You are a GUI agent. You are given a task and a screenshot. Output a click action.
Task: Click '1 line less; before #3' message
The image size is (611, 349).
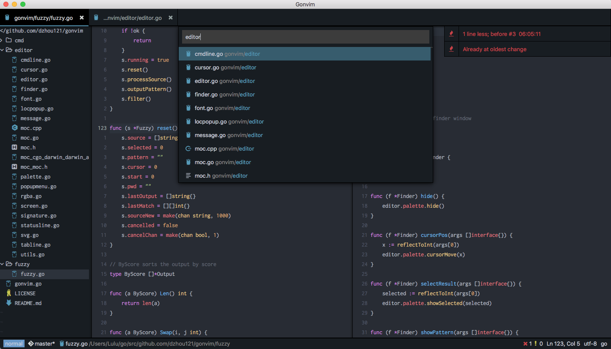coord(502,34)
